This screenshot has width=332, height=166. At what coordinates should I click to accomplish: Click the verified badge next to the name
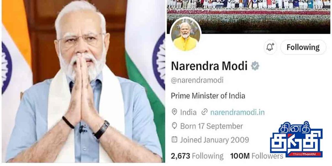pyautogui.click(x=255, y=66)
